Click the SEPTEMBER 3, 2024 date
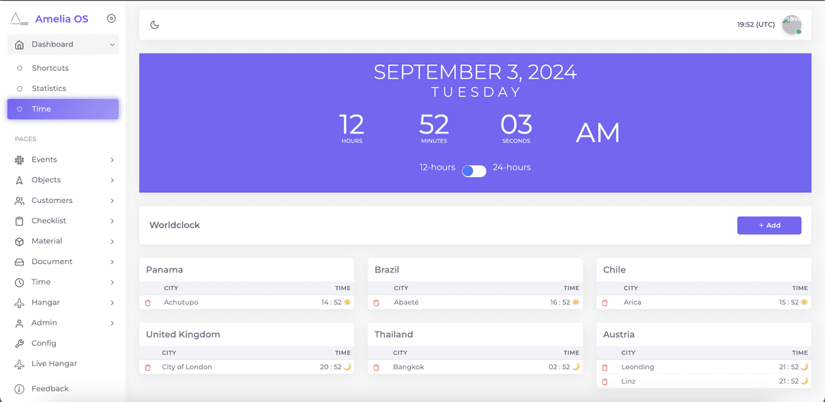The image size is (825, 402). [475, 72]
